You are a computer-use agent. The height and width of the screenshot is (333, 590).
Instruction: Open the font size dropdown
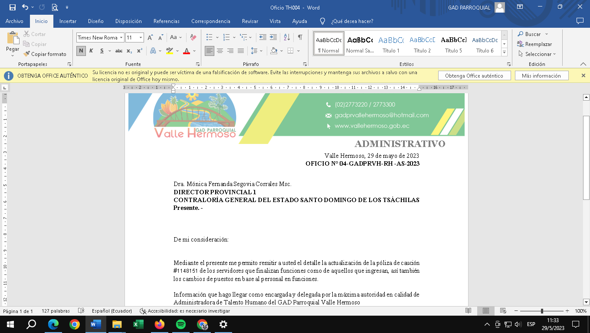(x=141, y=38)
